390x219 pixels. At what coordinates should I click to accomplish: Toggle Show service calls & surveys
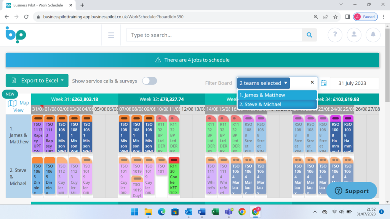pyautogui.click(x=149, y=81)
